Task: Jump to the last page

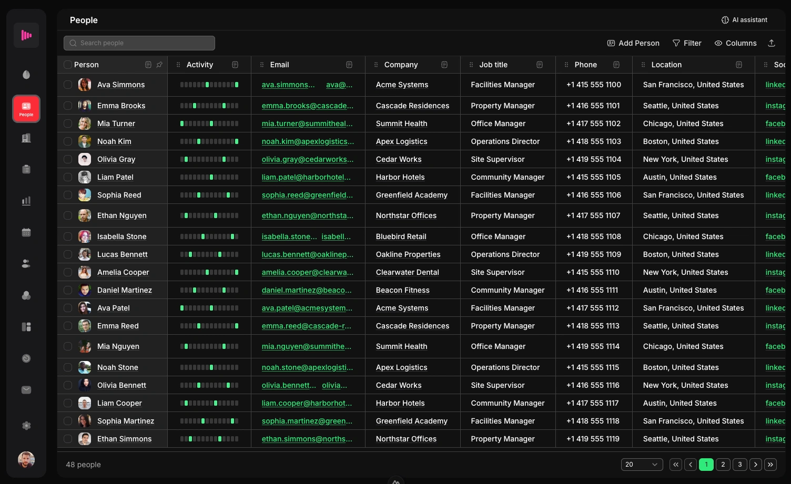Action: 770,465
